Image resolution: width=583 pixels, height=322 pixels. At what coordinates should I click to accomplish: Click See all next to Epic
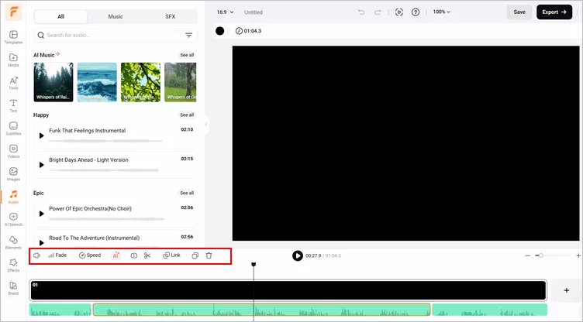[x=187, y=193]
